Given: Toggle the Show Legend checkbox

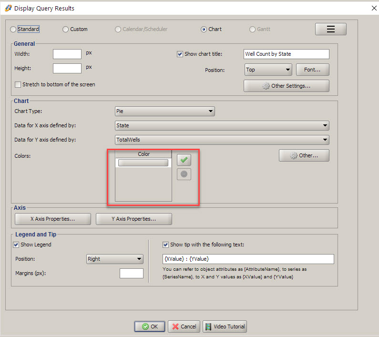Looking at the screenshot, I should coord(16,245).
